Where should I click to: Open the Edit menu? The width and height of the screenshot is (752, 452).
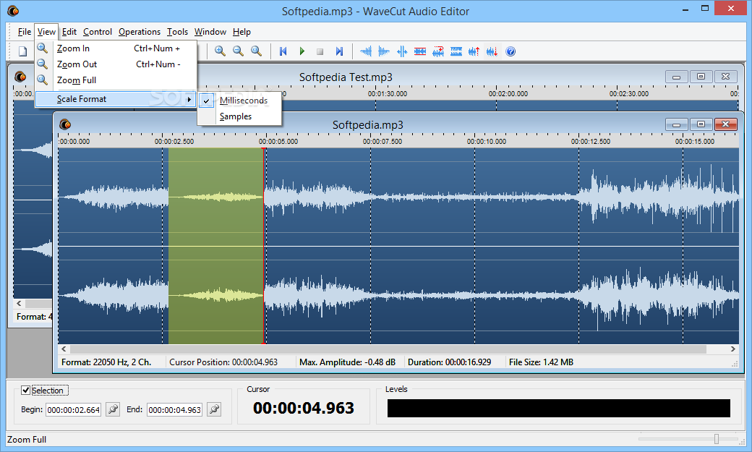tap(69, 32)
